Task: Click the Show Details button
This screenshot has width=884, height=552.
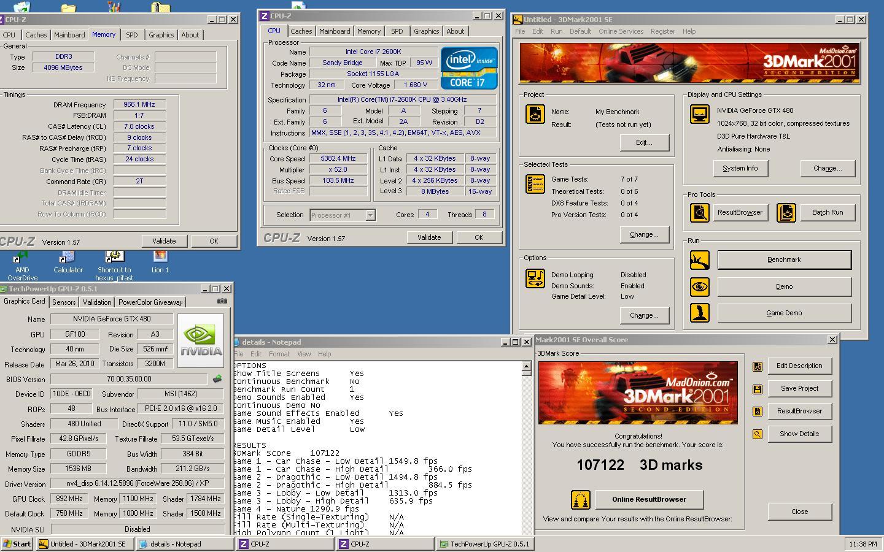Action: pos(799,434)
